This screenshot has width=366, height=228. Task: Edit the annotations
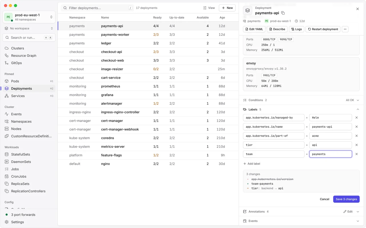(x=348, y=212)
